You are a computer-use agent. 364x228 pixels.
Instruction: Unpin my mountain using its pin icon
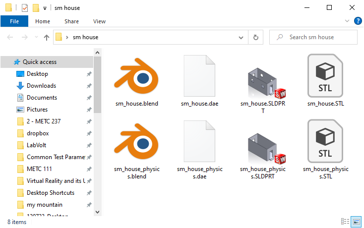click(89, 205)
